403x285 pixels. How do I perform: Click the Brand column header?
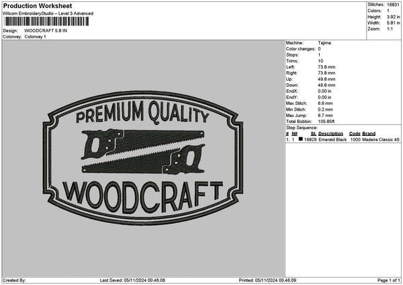[369, 134]
